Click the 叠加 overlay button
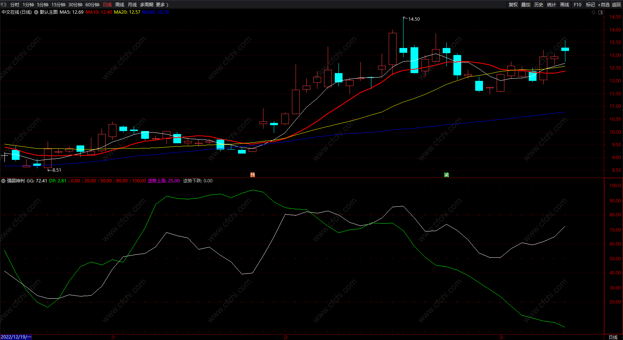This screenshot has height=340, width=623. tap(526, 5)
